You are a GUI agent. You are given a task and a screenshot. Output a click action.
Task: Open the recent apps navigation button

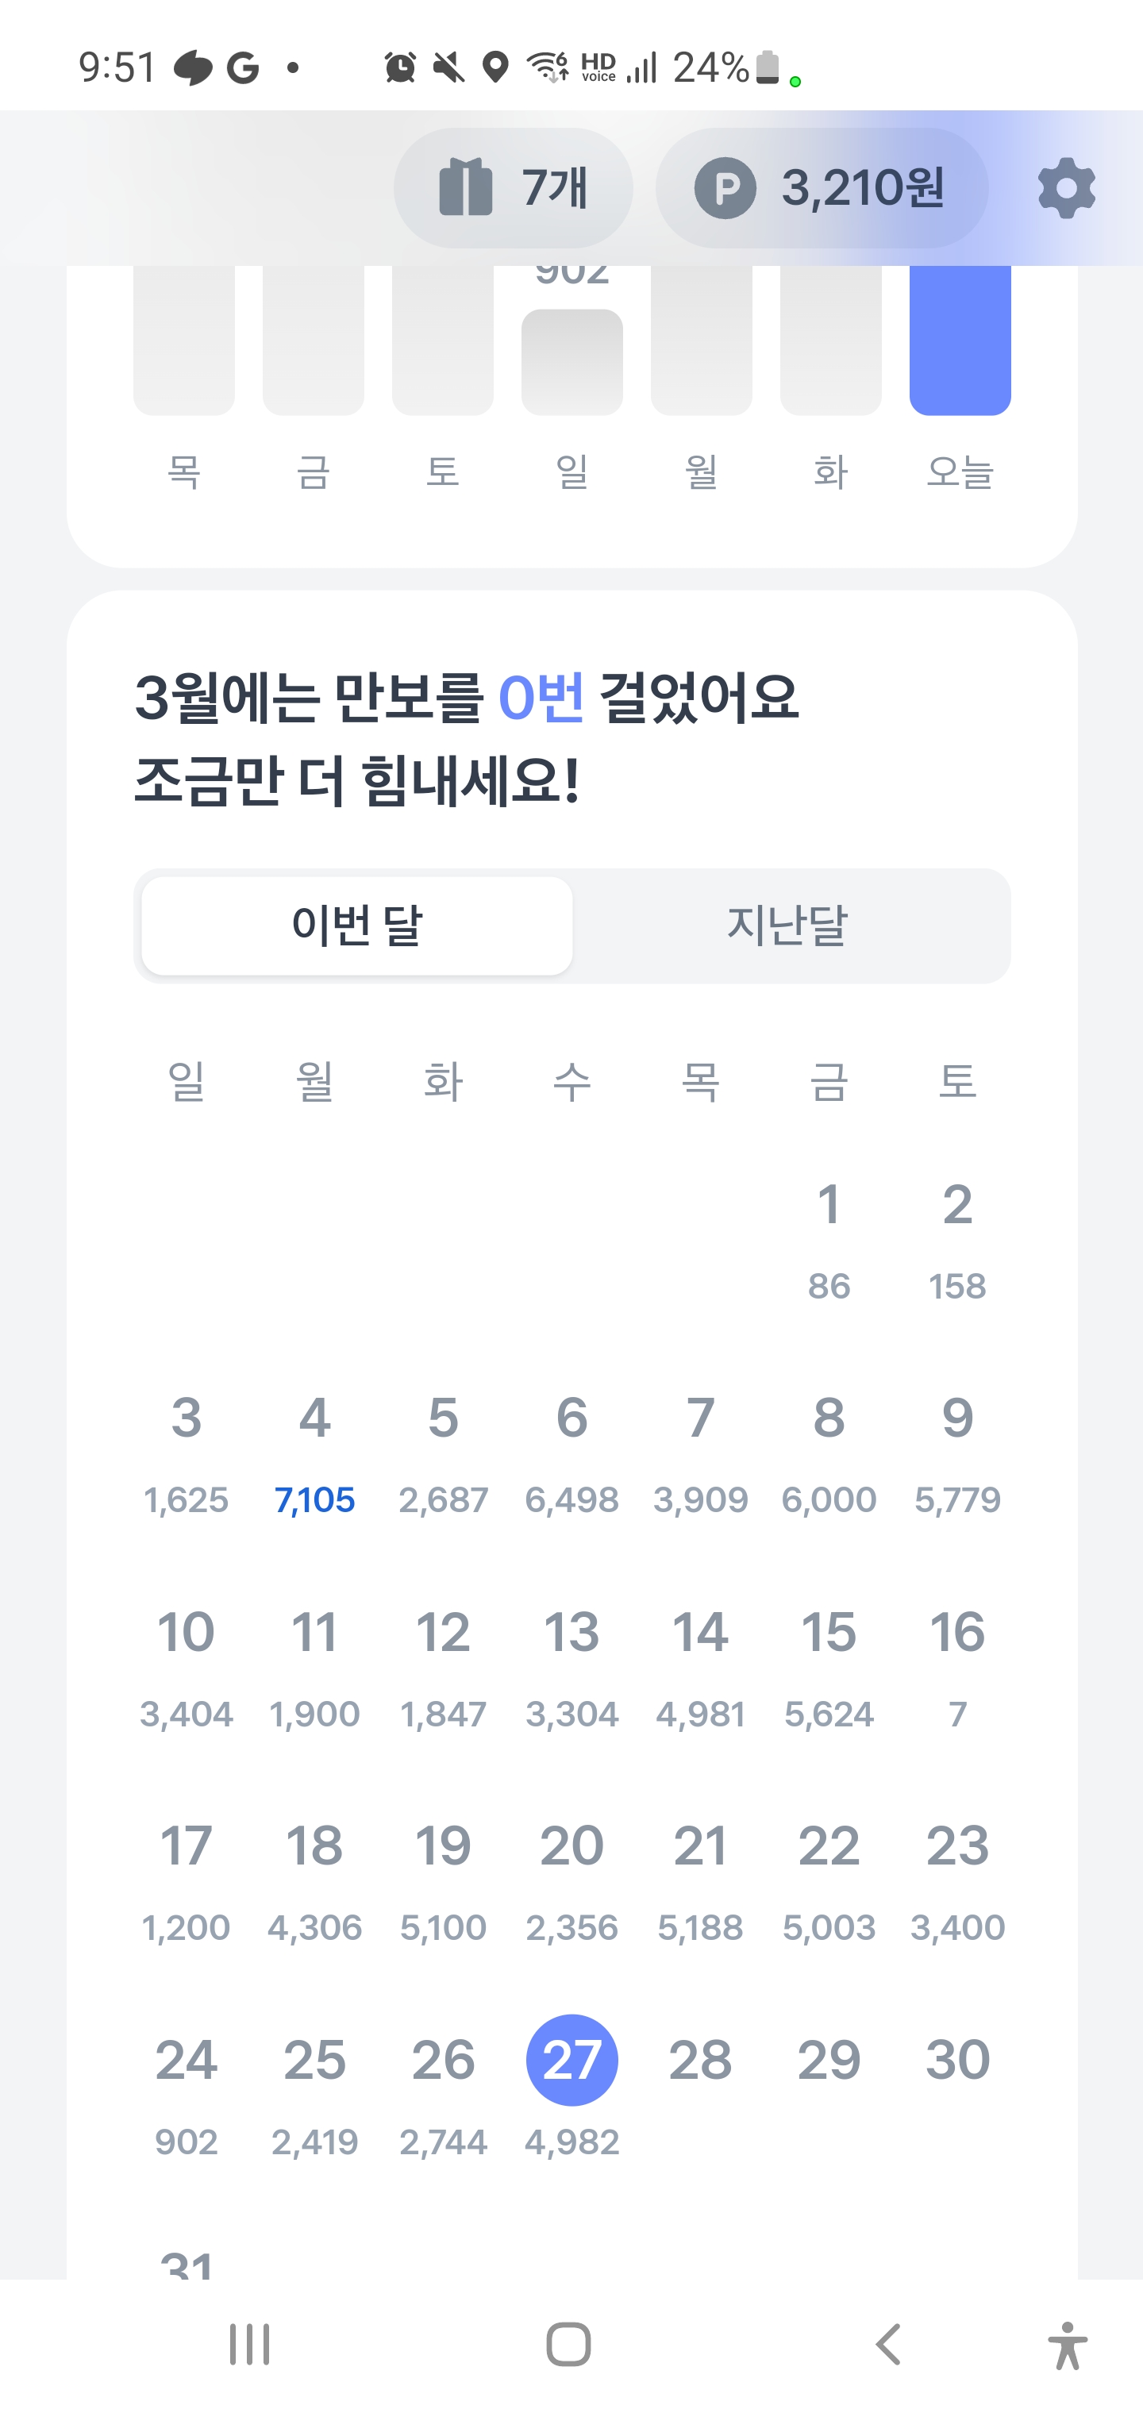(249, 2345)
